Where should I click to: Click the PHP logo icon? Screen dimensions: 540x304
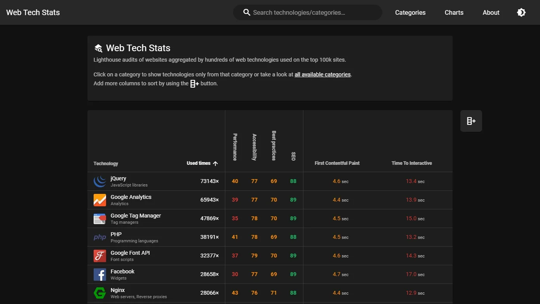(100, 237)
